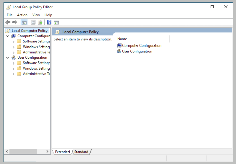Screen dimensions: 236x164
Task: Expand Windows Settings under User Configuration
Action: point(13,69)
